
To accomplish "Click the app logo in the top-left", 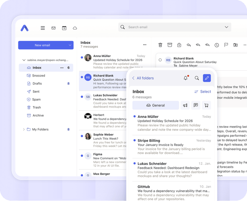I will [x=25, y=28].
